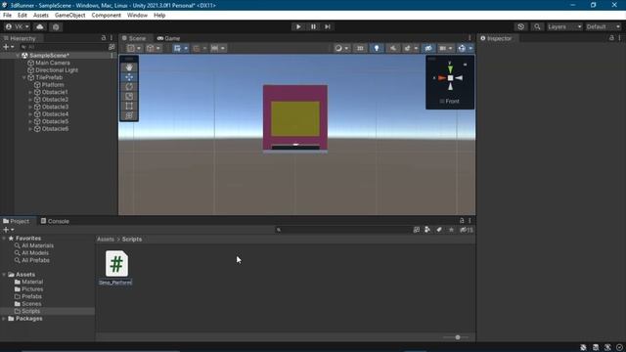Screen dimensions: 626x352
Task: Open the Edit menu
Action: pyautogui.click(x=22, y=16)
